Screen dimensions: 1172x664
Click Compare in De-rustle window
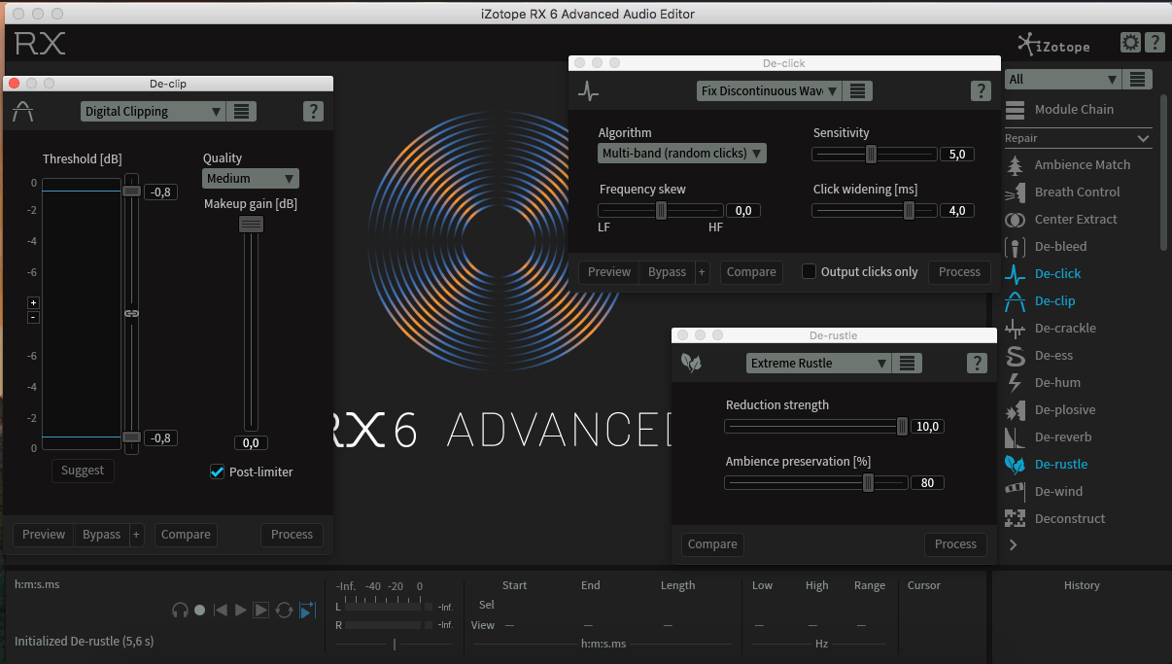coord(712,544)
